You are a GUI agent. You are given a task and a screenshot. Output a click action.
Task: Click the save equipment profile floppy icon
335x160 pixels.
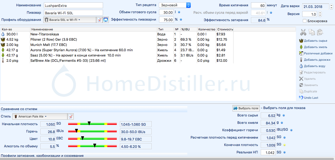(x=106, y=20)
